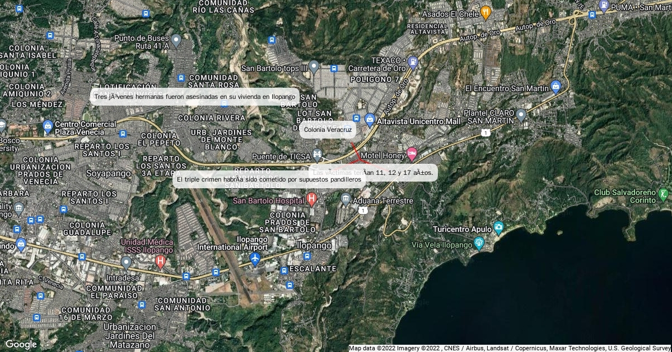Select the Vía Vela Ilopango marker
Screen dimensions: 672x352
[479, 243]
